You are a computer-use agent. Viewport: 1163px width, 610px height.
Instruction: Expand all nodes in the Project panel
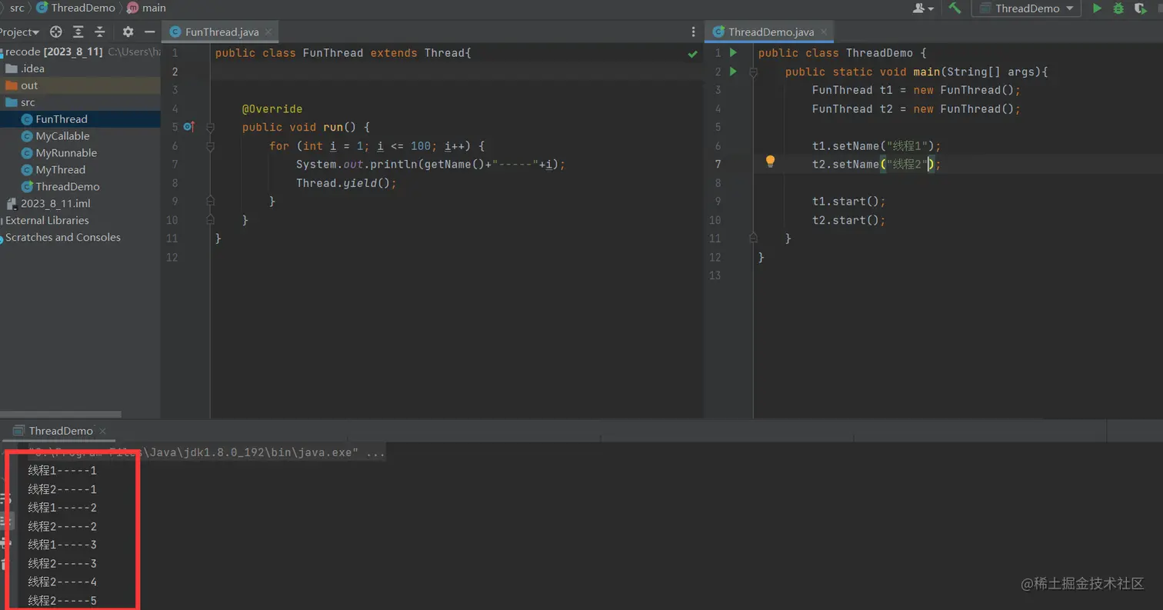(78, 32)
